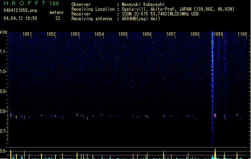Click the meteor count label
Viewport: 251px width, 159px height.
[x=57, y=12]
